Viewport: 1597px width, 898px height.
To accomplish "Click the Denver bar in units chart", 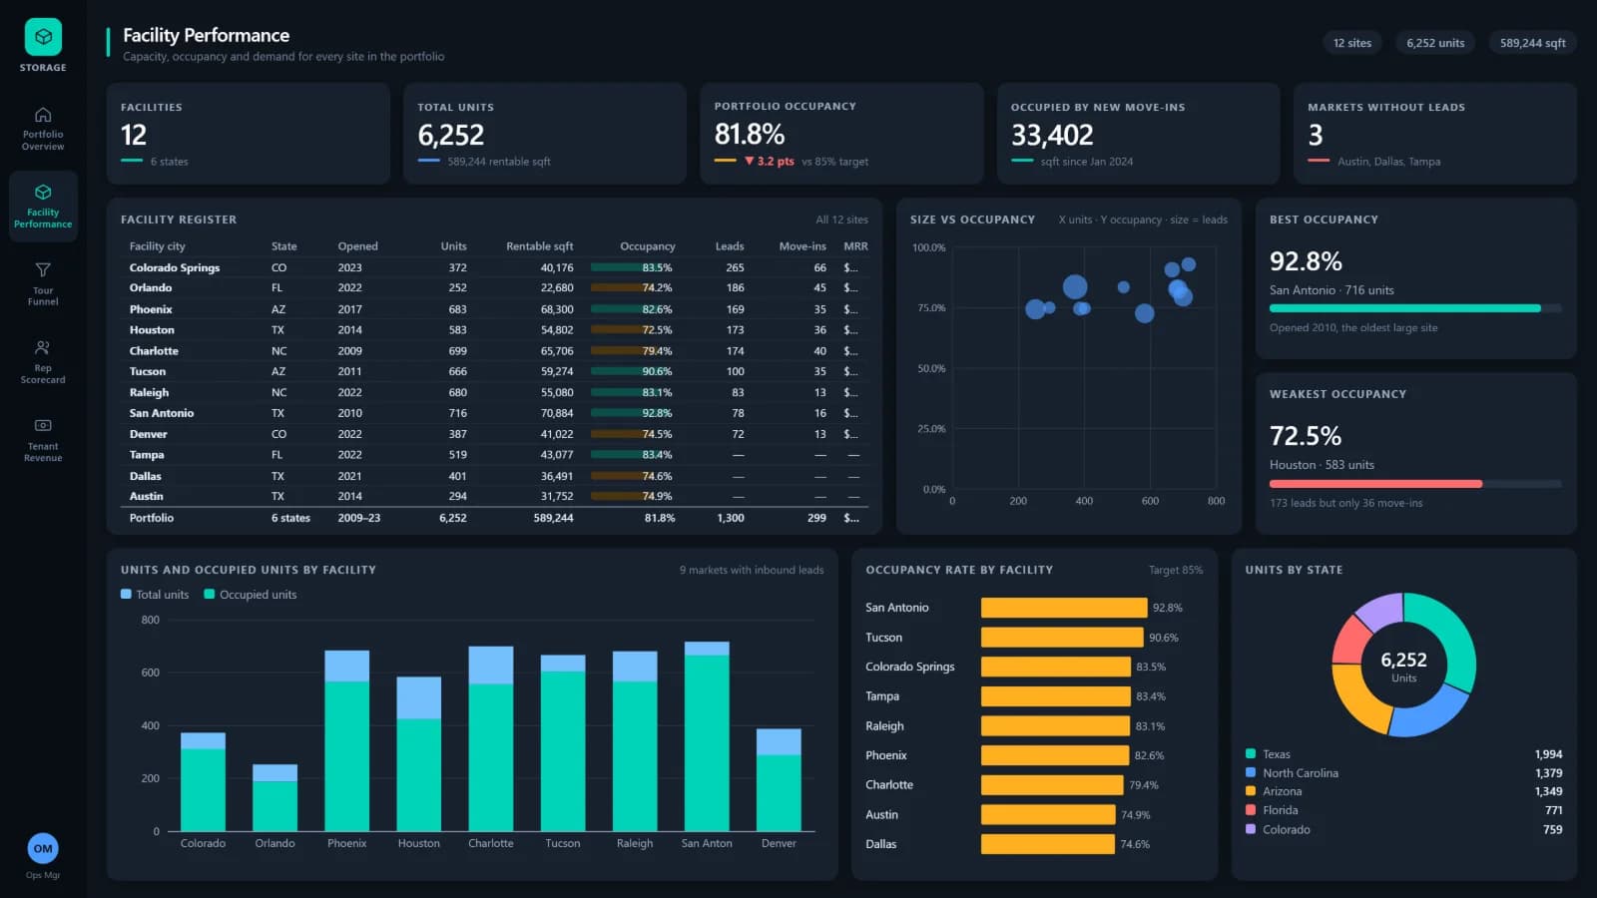I will 779,780.
